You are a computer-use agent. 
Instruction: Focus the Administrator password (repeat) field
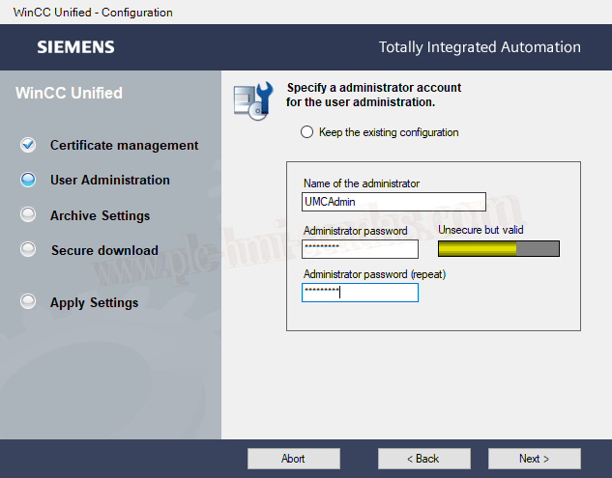click(360, 292)
